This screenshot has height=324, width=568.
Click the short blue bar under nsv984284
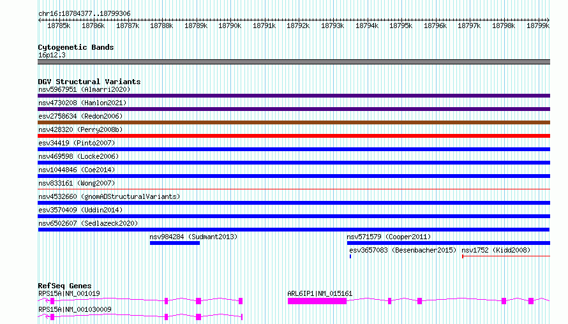[x=175, y=243]
